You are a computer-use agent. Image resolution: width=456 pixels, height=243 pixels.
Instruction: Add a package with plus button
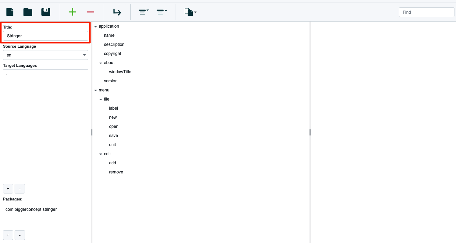tap(8, 235)
